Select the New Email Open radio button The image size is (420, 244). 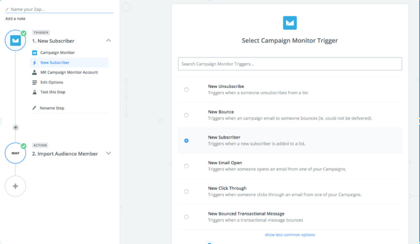click(186, 166)
